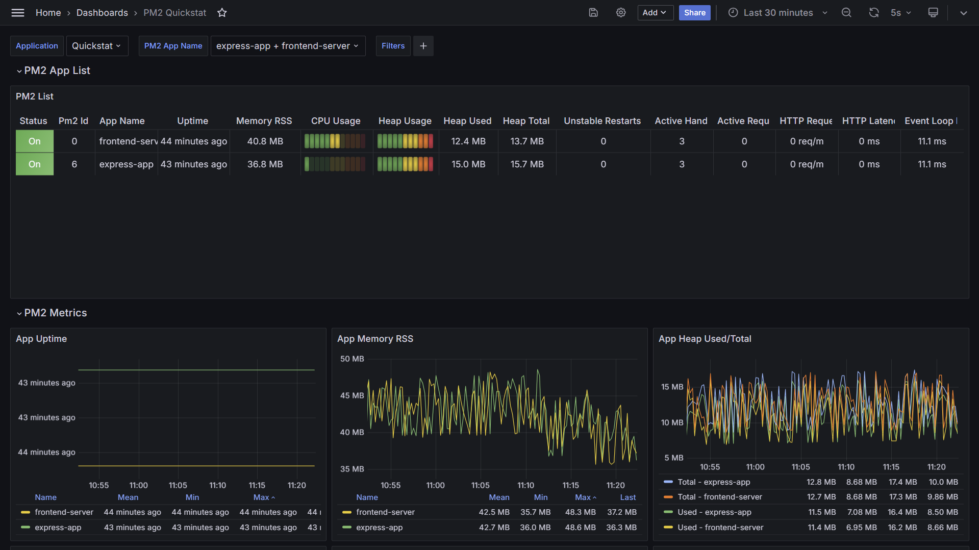
Task: Add a new filter with plus icon
Action: pos(423,46)
